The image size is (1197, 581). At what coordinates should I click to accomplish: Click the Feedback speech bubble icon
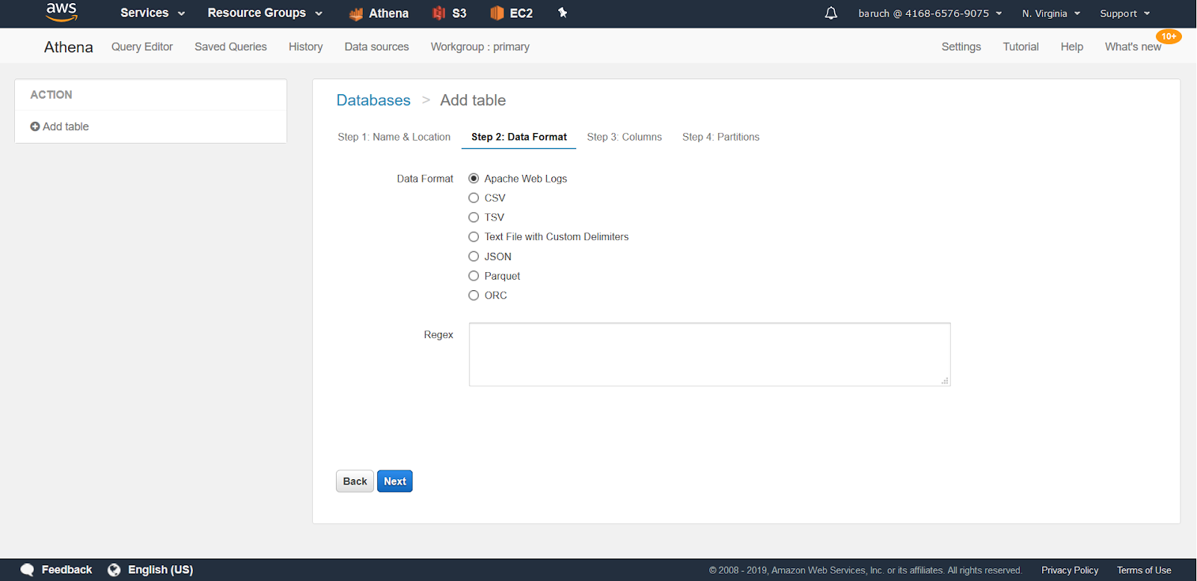(x=28, y=570)
